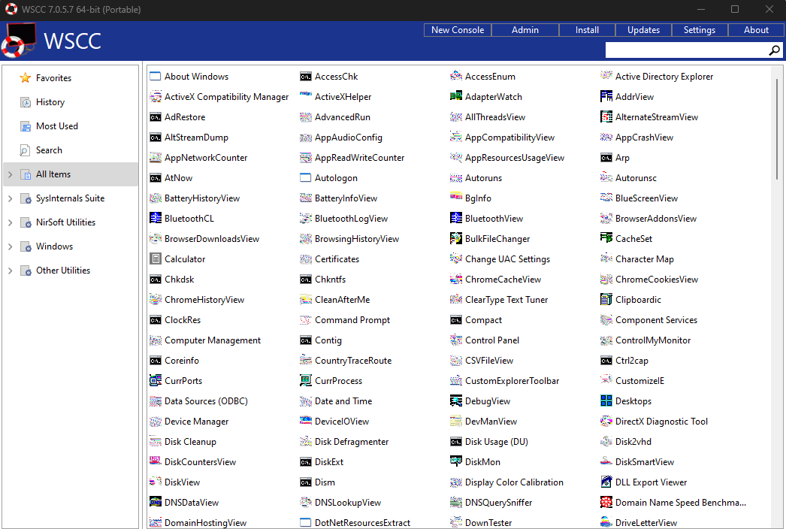The height and width of the screenshot is (529, 786).
Task: Click the DirectX Diagnostic Tool icon
Action: [x=606, y=422]
